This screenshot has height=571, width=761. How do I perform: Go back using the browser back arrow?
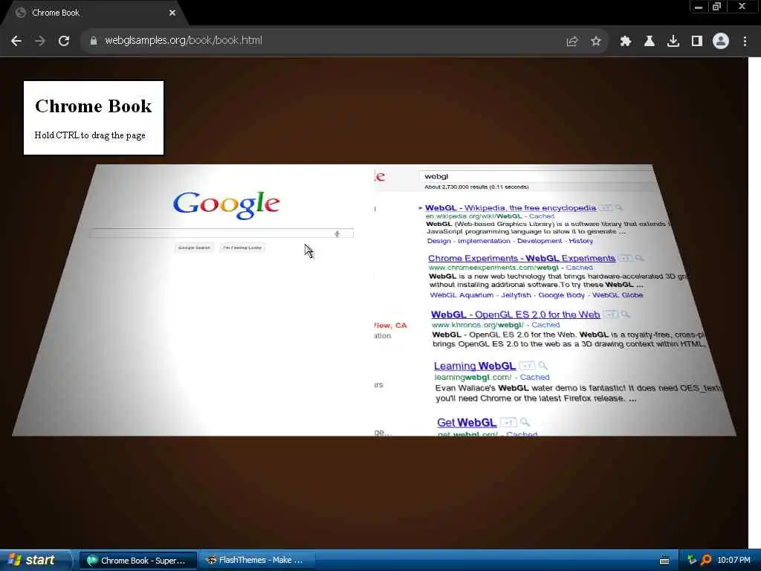(x=16, y=41)
